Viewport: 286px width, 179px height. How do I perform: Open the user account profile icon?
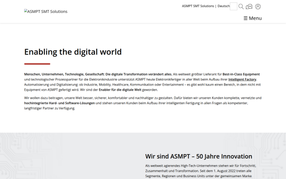point(258,7)
